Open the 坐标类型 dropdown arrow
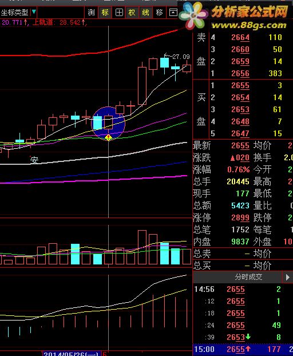 pyautogui.click(x=34, y=11)
